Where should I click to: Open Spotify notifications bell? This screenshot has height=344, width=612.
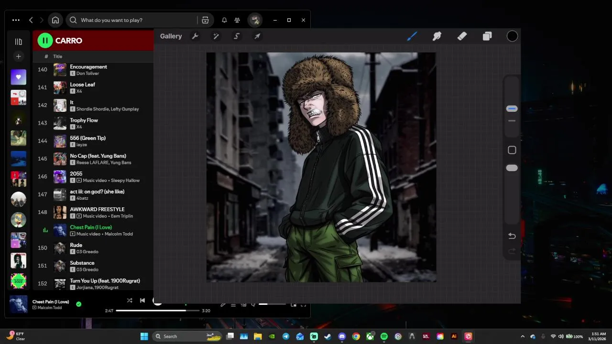224,20
